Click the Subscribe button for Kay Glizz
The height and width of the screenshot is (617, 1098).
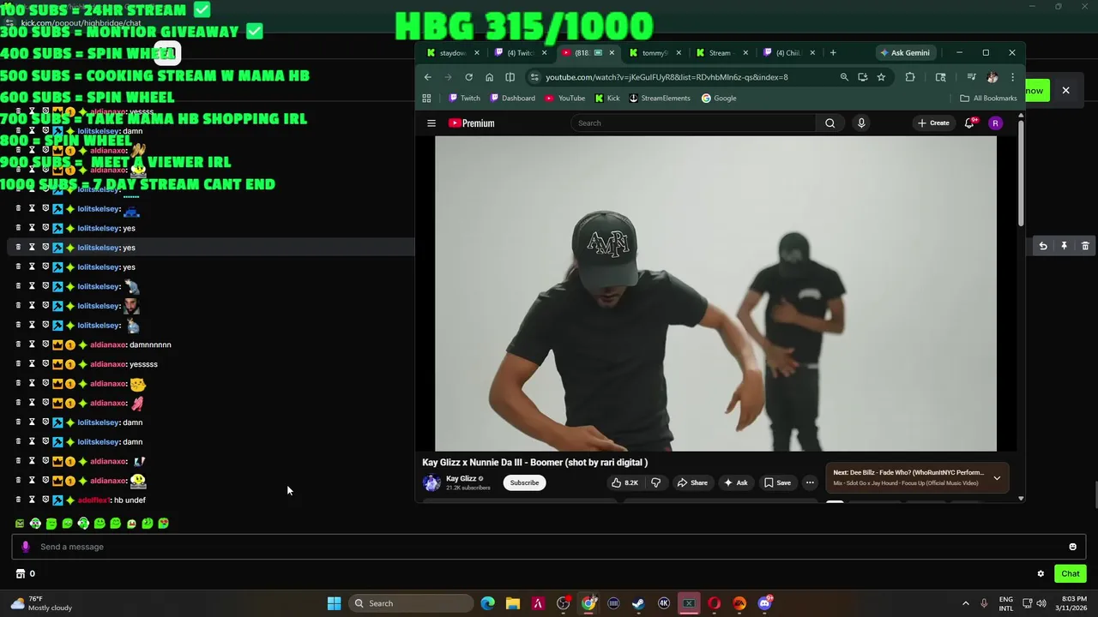point(524,482)
